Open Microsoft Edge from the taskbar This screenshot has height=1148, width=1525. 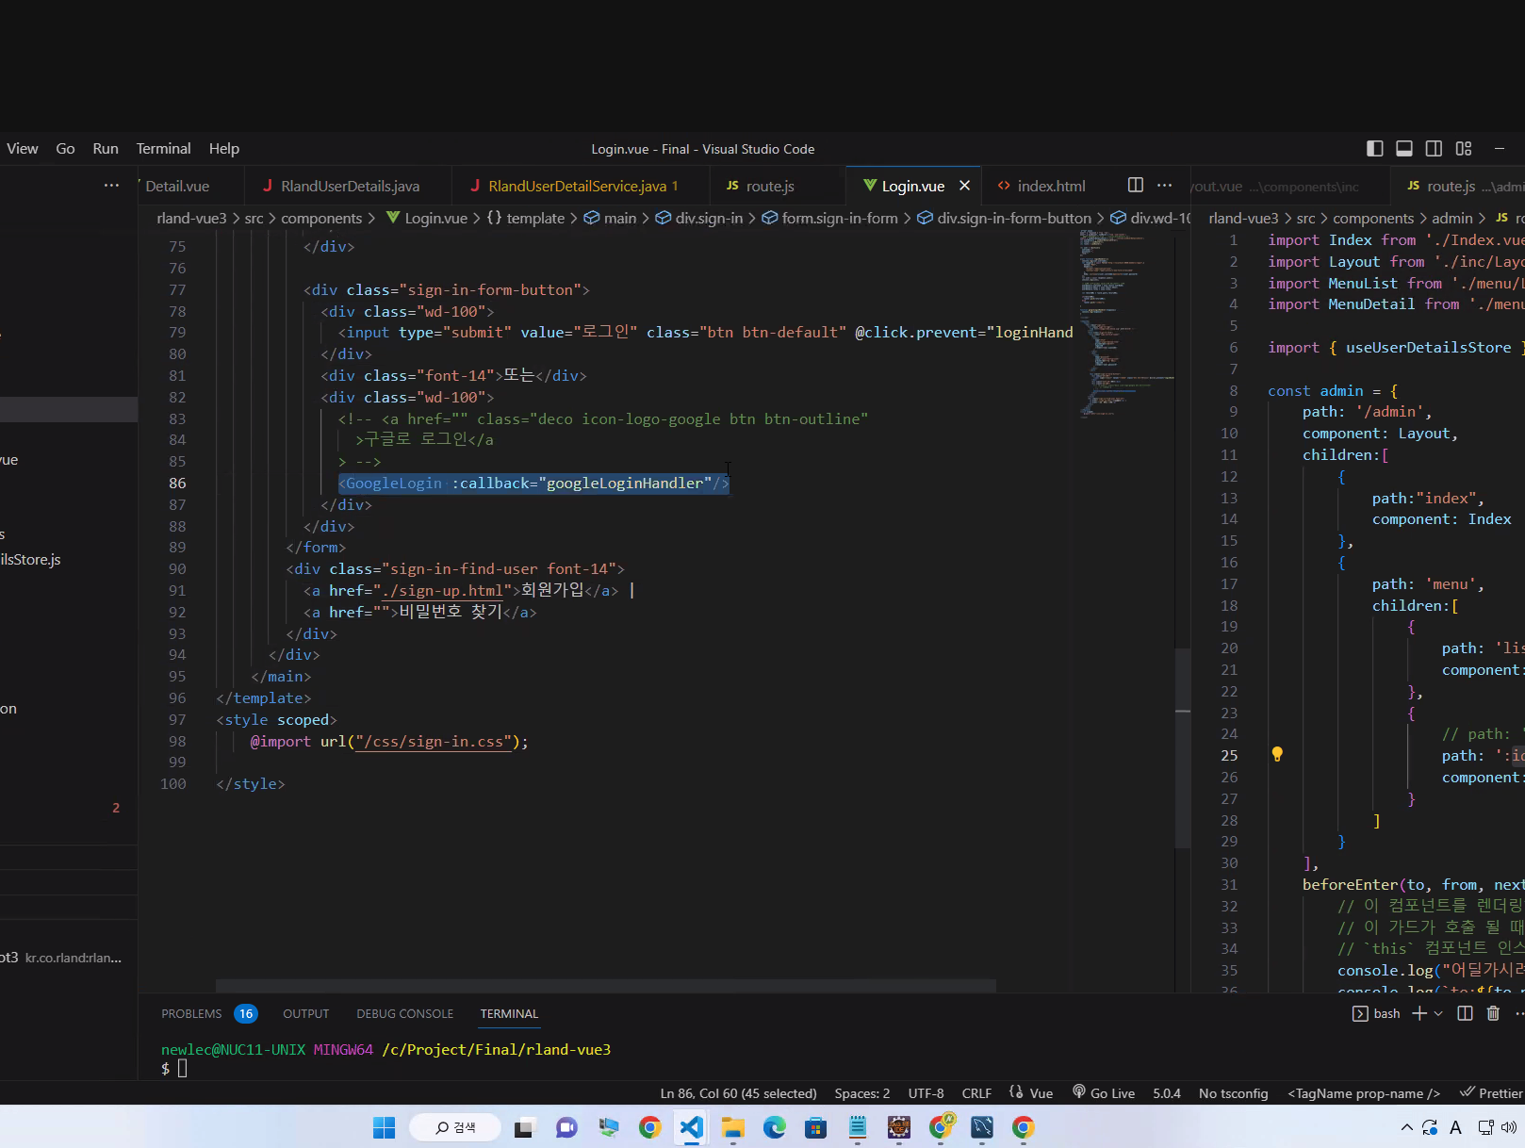774,1127
